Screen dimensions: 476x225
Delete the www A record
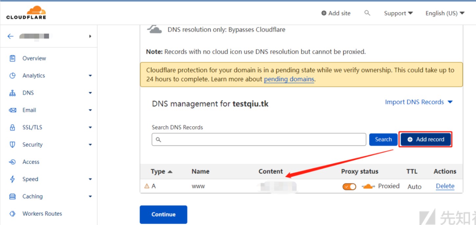click(x=445, y=186)
